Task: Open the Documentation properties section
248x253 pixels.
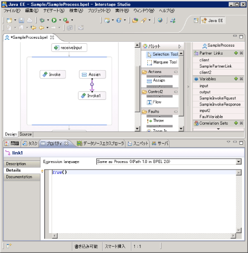Action: tap(22, 177)
